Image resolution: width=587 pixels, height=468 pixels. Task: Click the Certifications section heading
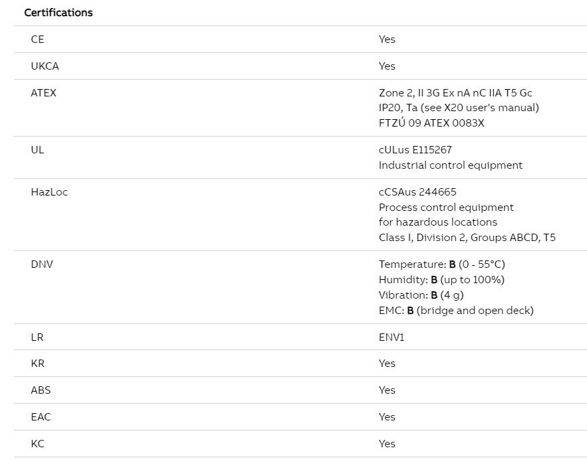pyautogui.click(x=58, y=13)
